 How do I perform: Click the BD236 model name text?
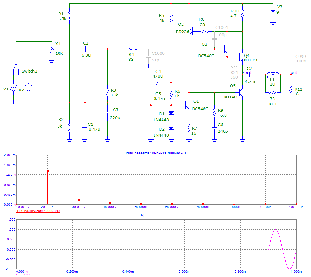pyautogui.click(x=183, y=32)
